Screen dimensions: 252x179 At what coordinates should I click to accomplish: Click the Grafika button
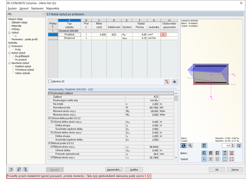134,169
